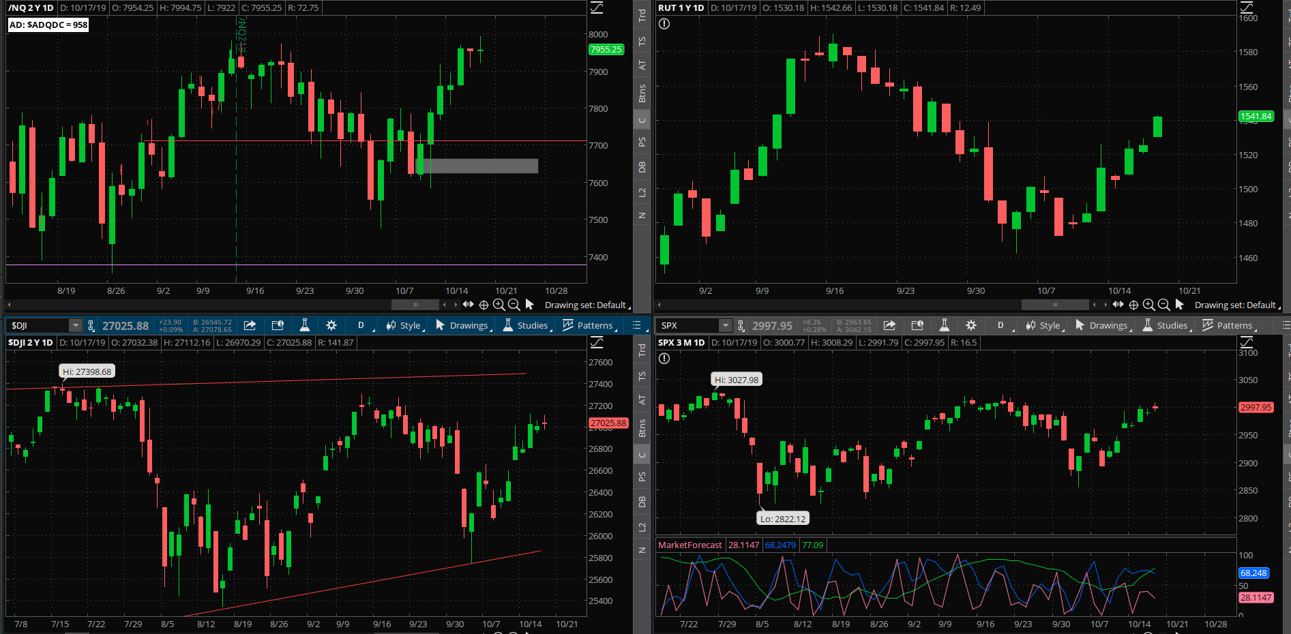The image size is (1291, 634).
Task: Click the $DJI symbol input field
Action: (38, 326)
